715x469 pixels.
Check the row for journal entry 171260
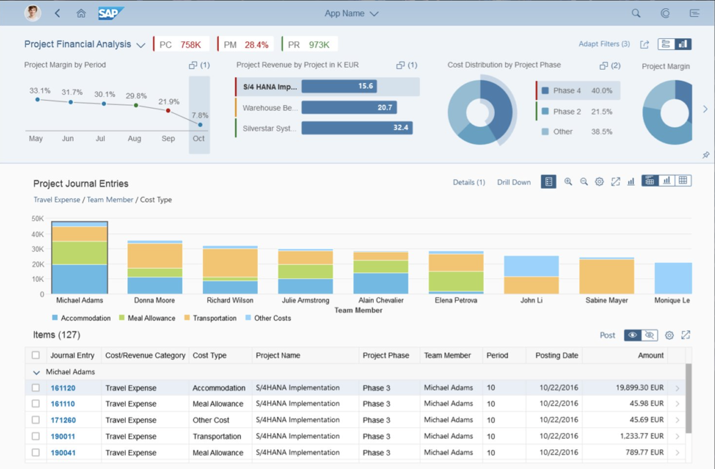coord(36,420)
